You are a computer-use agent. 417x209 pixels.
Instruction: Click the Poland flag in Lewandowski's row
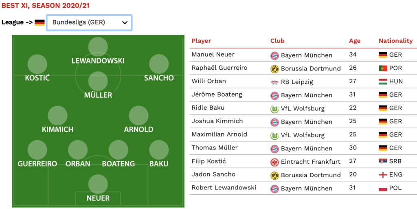tap(383, 188)
